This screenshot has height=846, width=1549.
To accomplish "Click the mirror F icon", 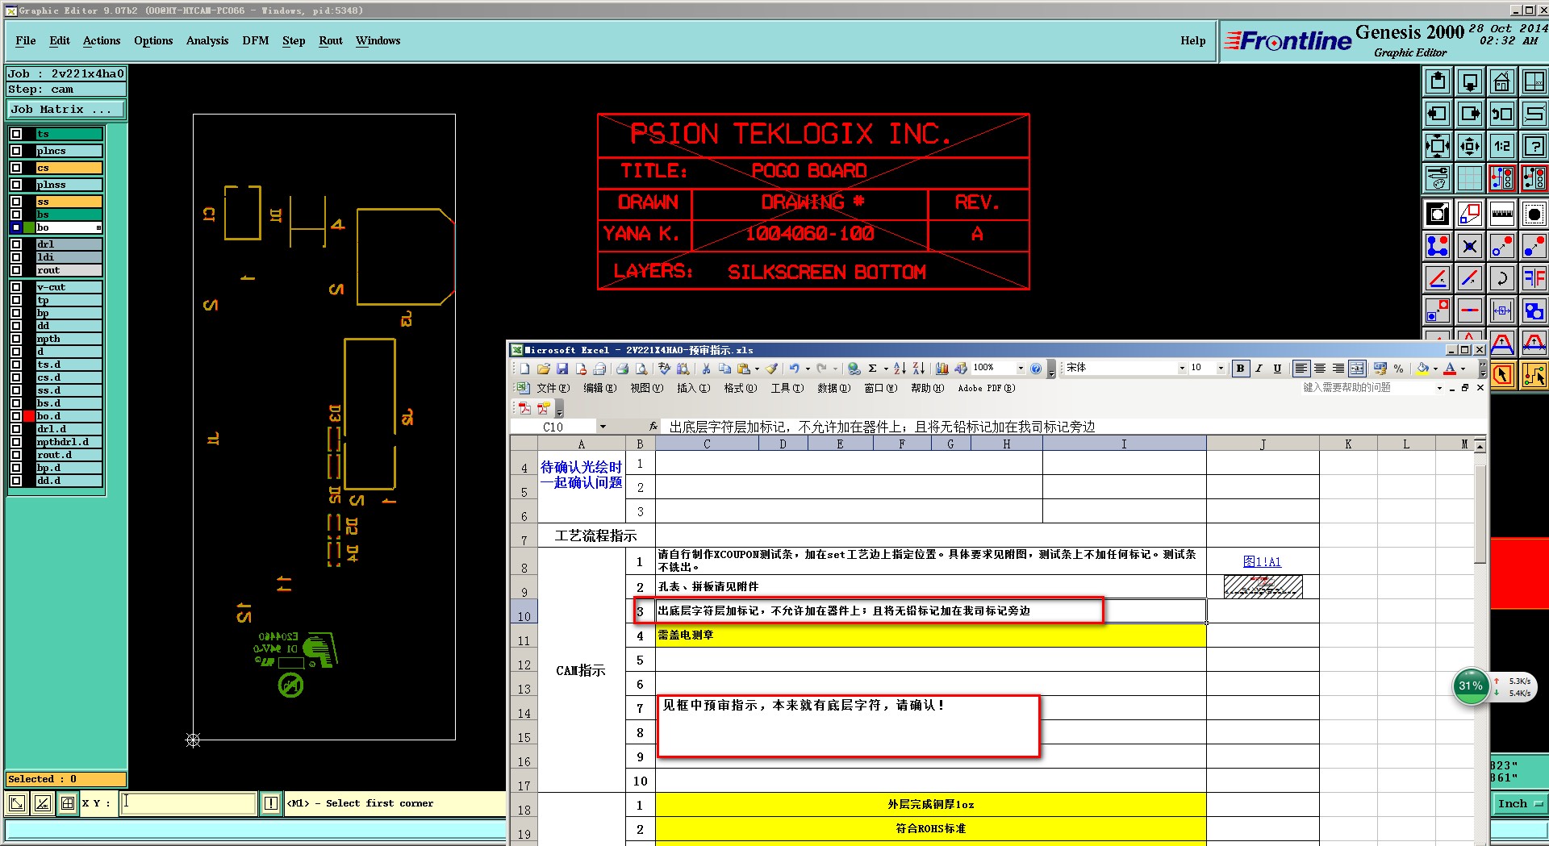I will [1534, 278].
